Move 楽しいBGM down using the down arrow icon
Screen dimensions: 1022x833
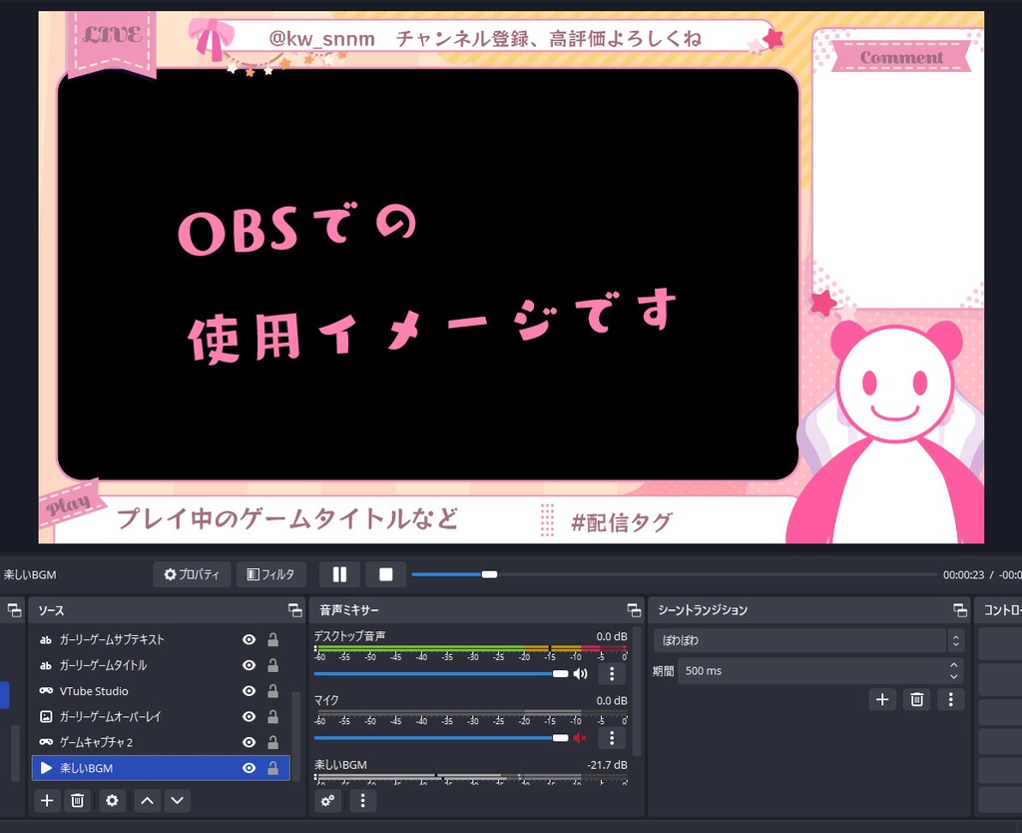[x=177, y=800]
